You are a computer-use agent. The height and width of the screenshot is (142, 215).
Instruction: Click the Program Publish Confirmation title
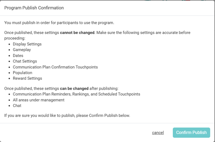click(x=34, y=8)
